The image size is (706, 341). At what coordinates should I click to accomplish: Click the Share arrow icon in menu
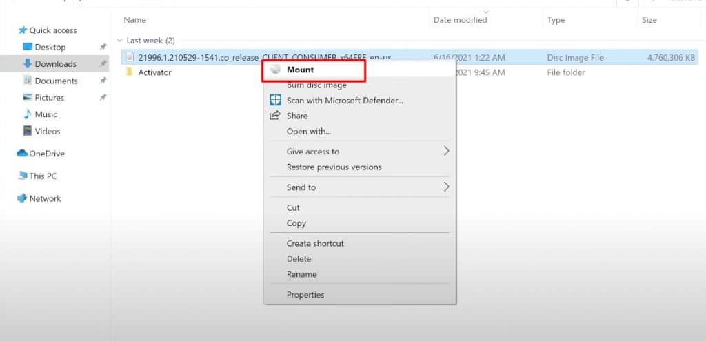(274, 116)
